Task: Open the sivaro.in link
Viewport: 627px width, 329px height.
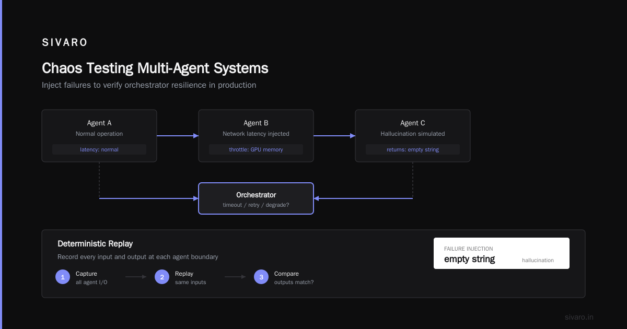Action: point(579,317)
